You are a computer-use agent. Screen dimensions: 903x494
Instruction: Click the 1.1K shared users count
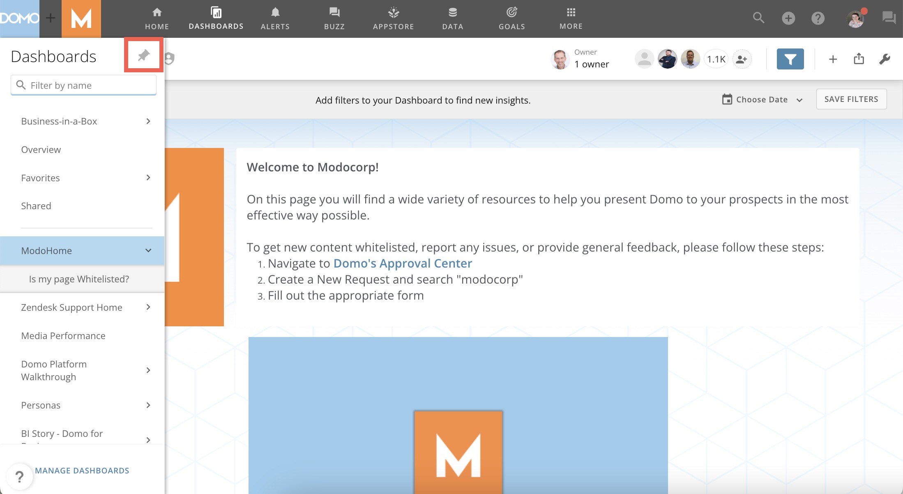[716, 59]
